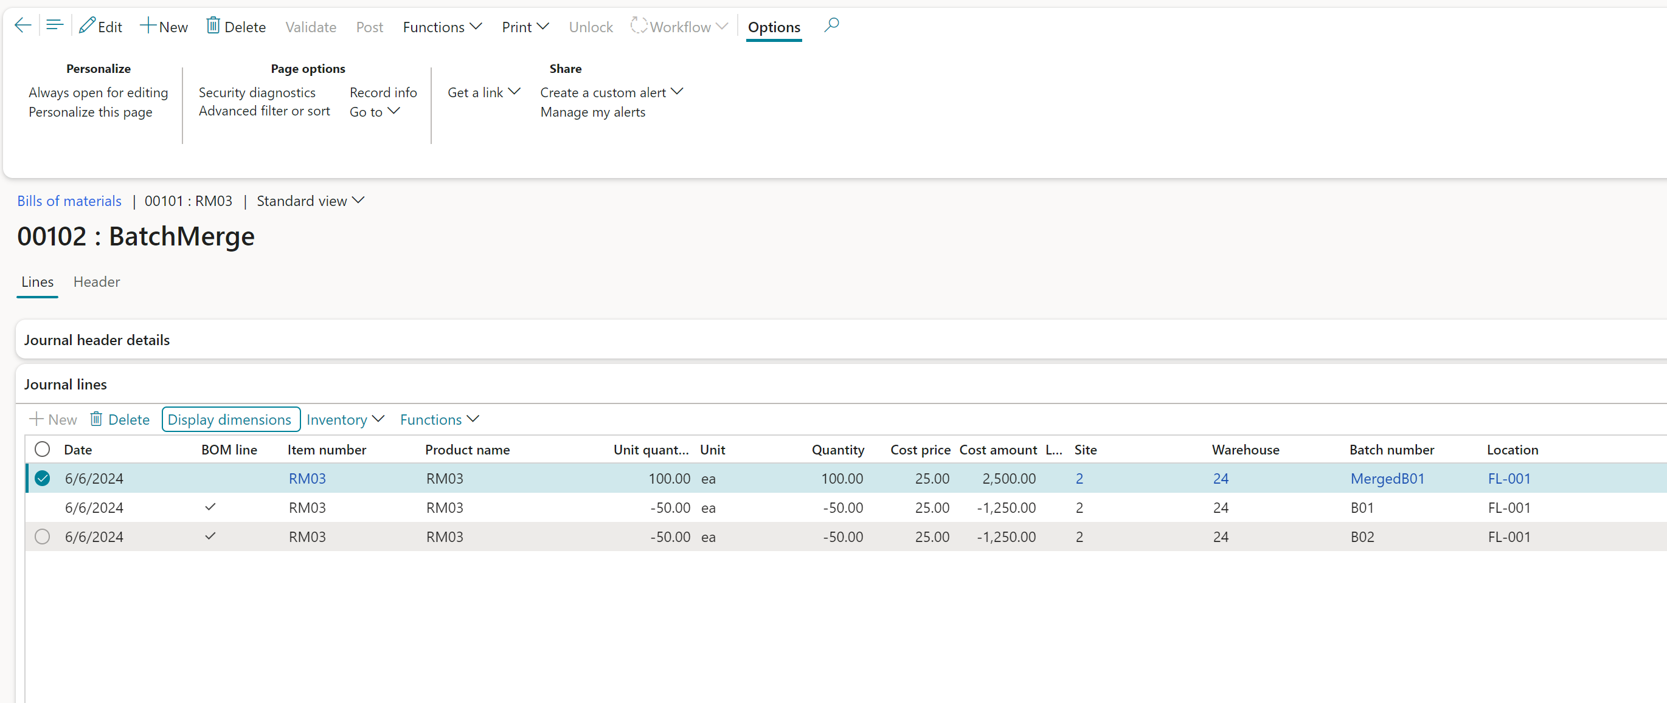Screen dimensions: 1667x703
Task: Expand the Get a link dropdown
Action: pos(483,92)
